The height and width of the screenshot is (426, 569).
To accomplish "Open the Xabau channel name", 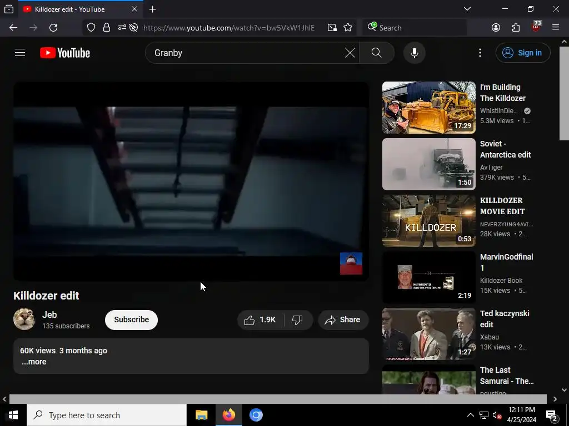I will [489, 337].
